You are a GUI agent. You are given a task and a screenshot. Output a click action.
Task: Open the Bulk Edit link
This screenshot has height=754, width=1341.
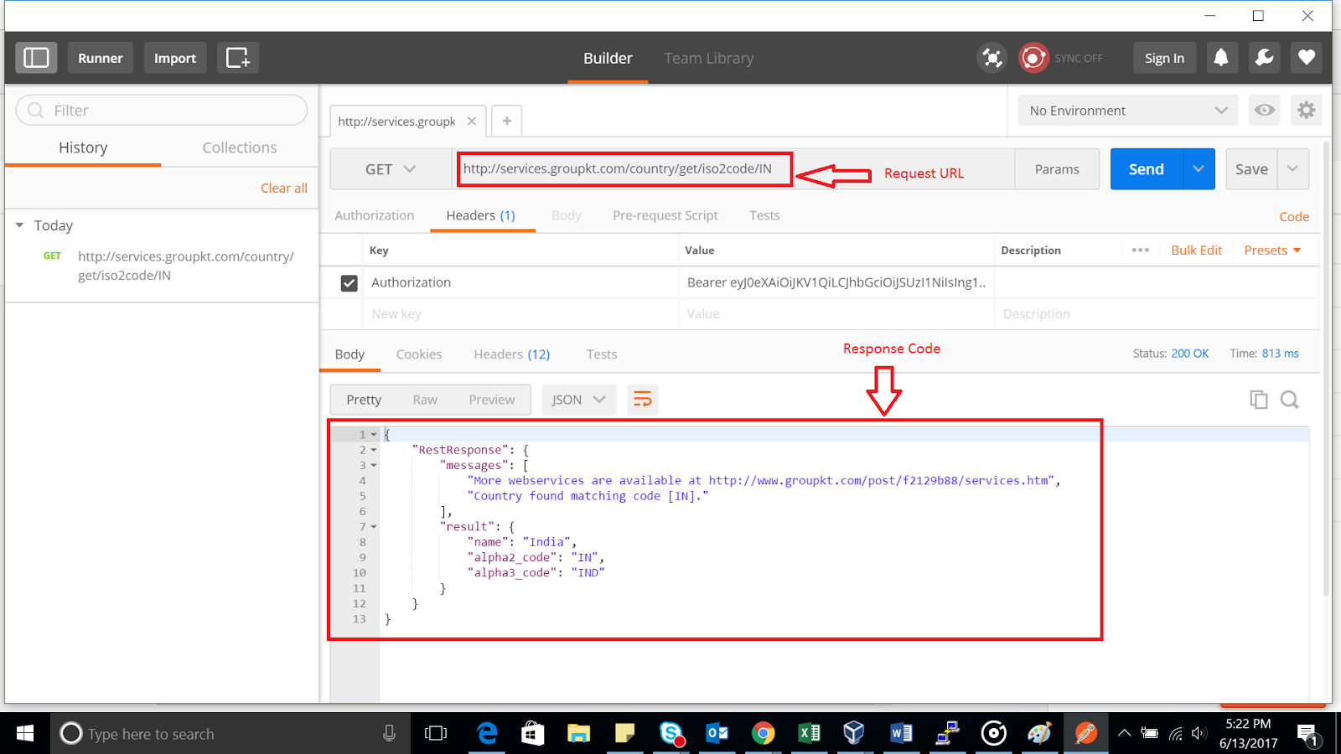click(x=1197, y=250)
